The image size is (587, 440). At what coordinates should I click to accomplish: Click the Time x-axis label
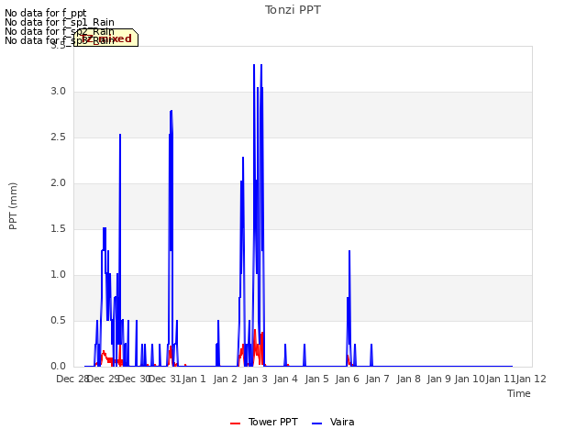[x=519, y=393]
